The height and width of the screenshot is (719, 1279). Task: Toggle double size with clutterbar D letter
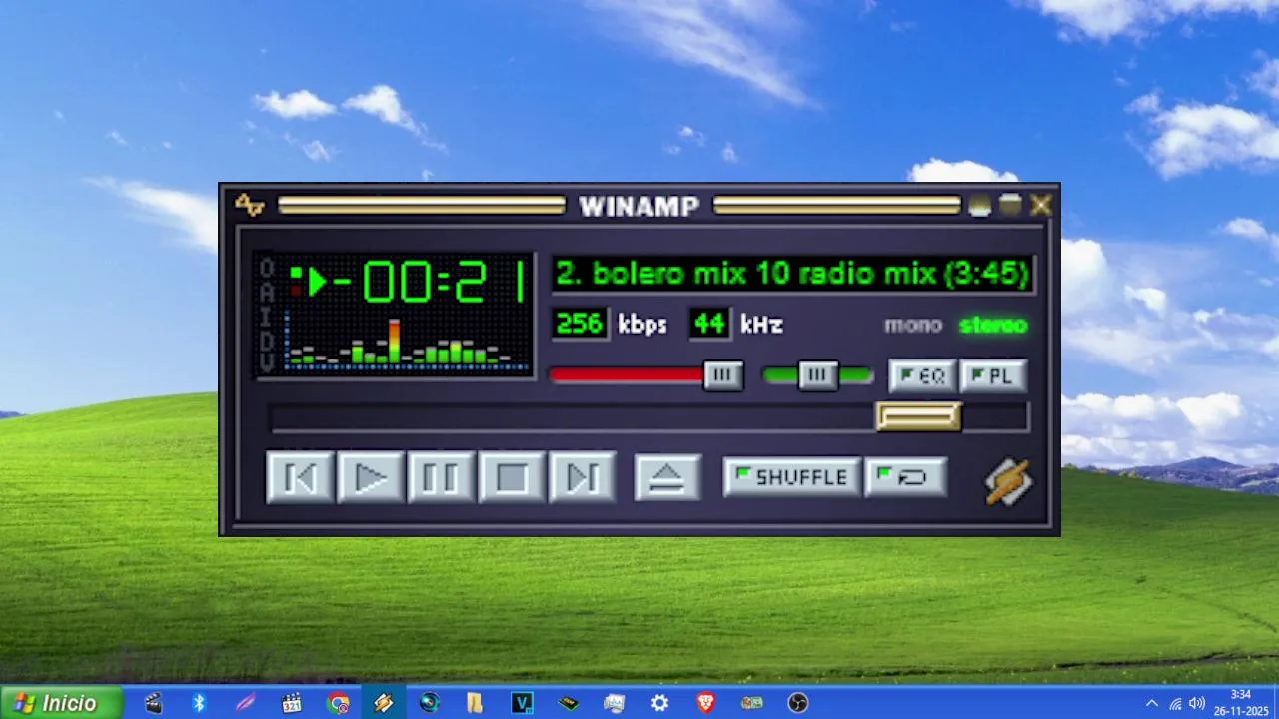tap(267, 340)
